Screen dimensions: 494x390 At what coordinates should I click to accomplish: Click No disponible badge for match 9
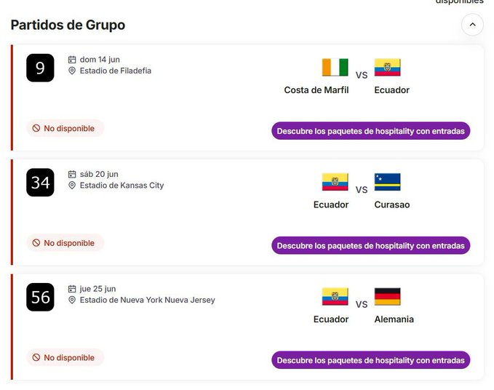(x=64, y=129)
